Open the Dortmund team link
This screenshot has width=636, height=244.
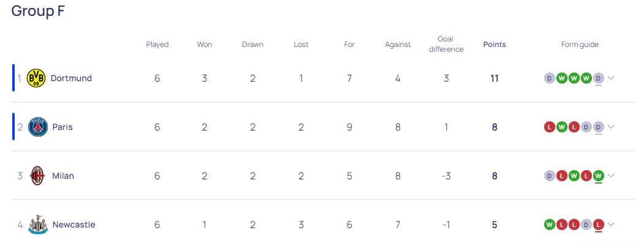point(71,78)
